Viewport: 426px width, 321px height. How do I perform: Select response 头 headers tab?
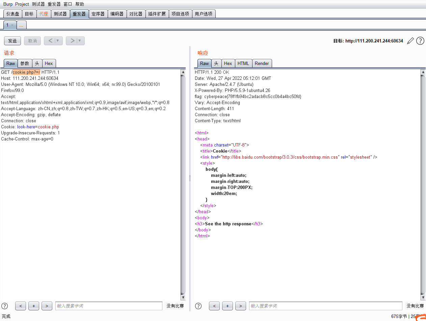(216, 63)
